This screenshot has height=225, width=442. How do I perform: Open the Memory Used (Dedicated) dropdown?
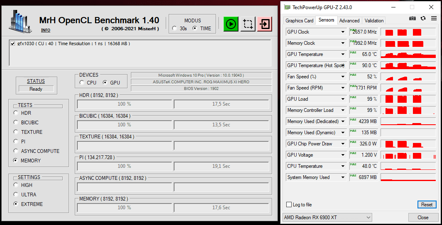[343, 121]
